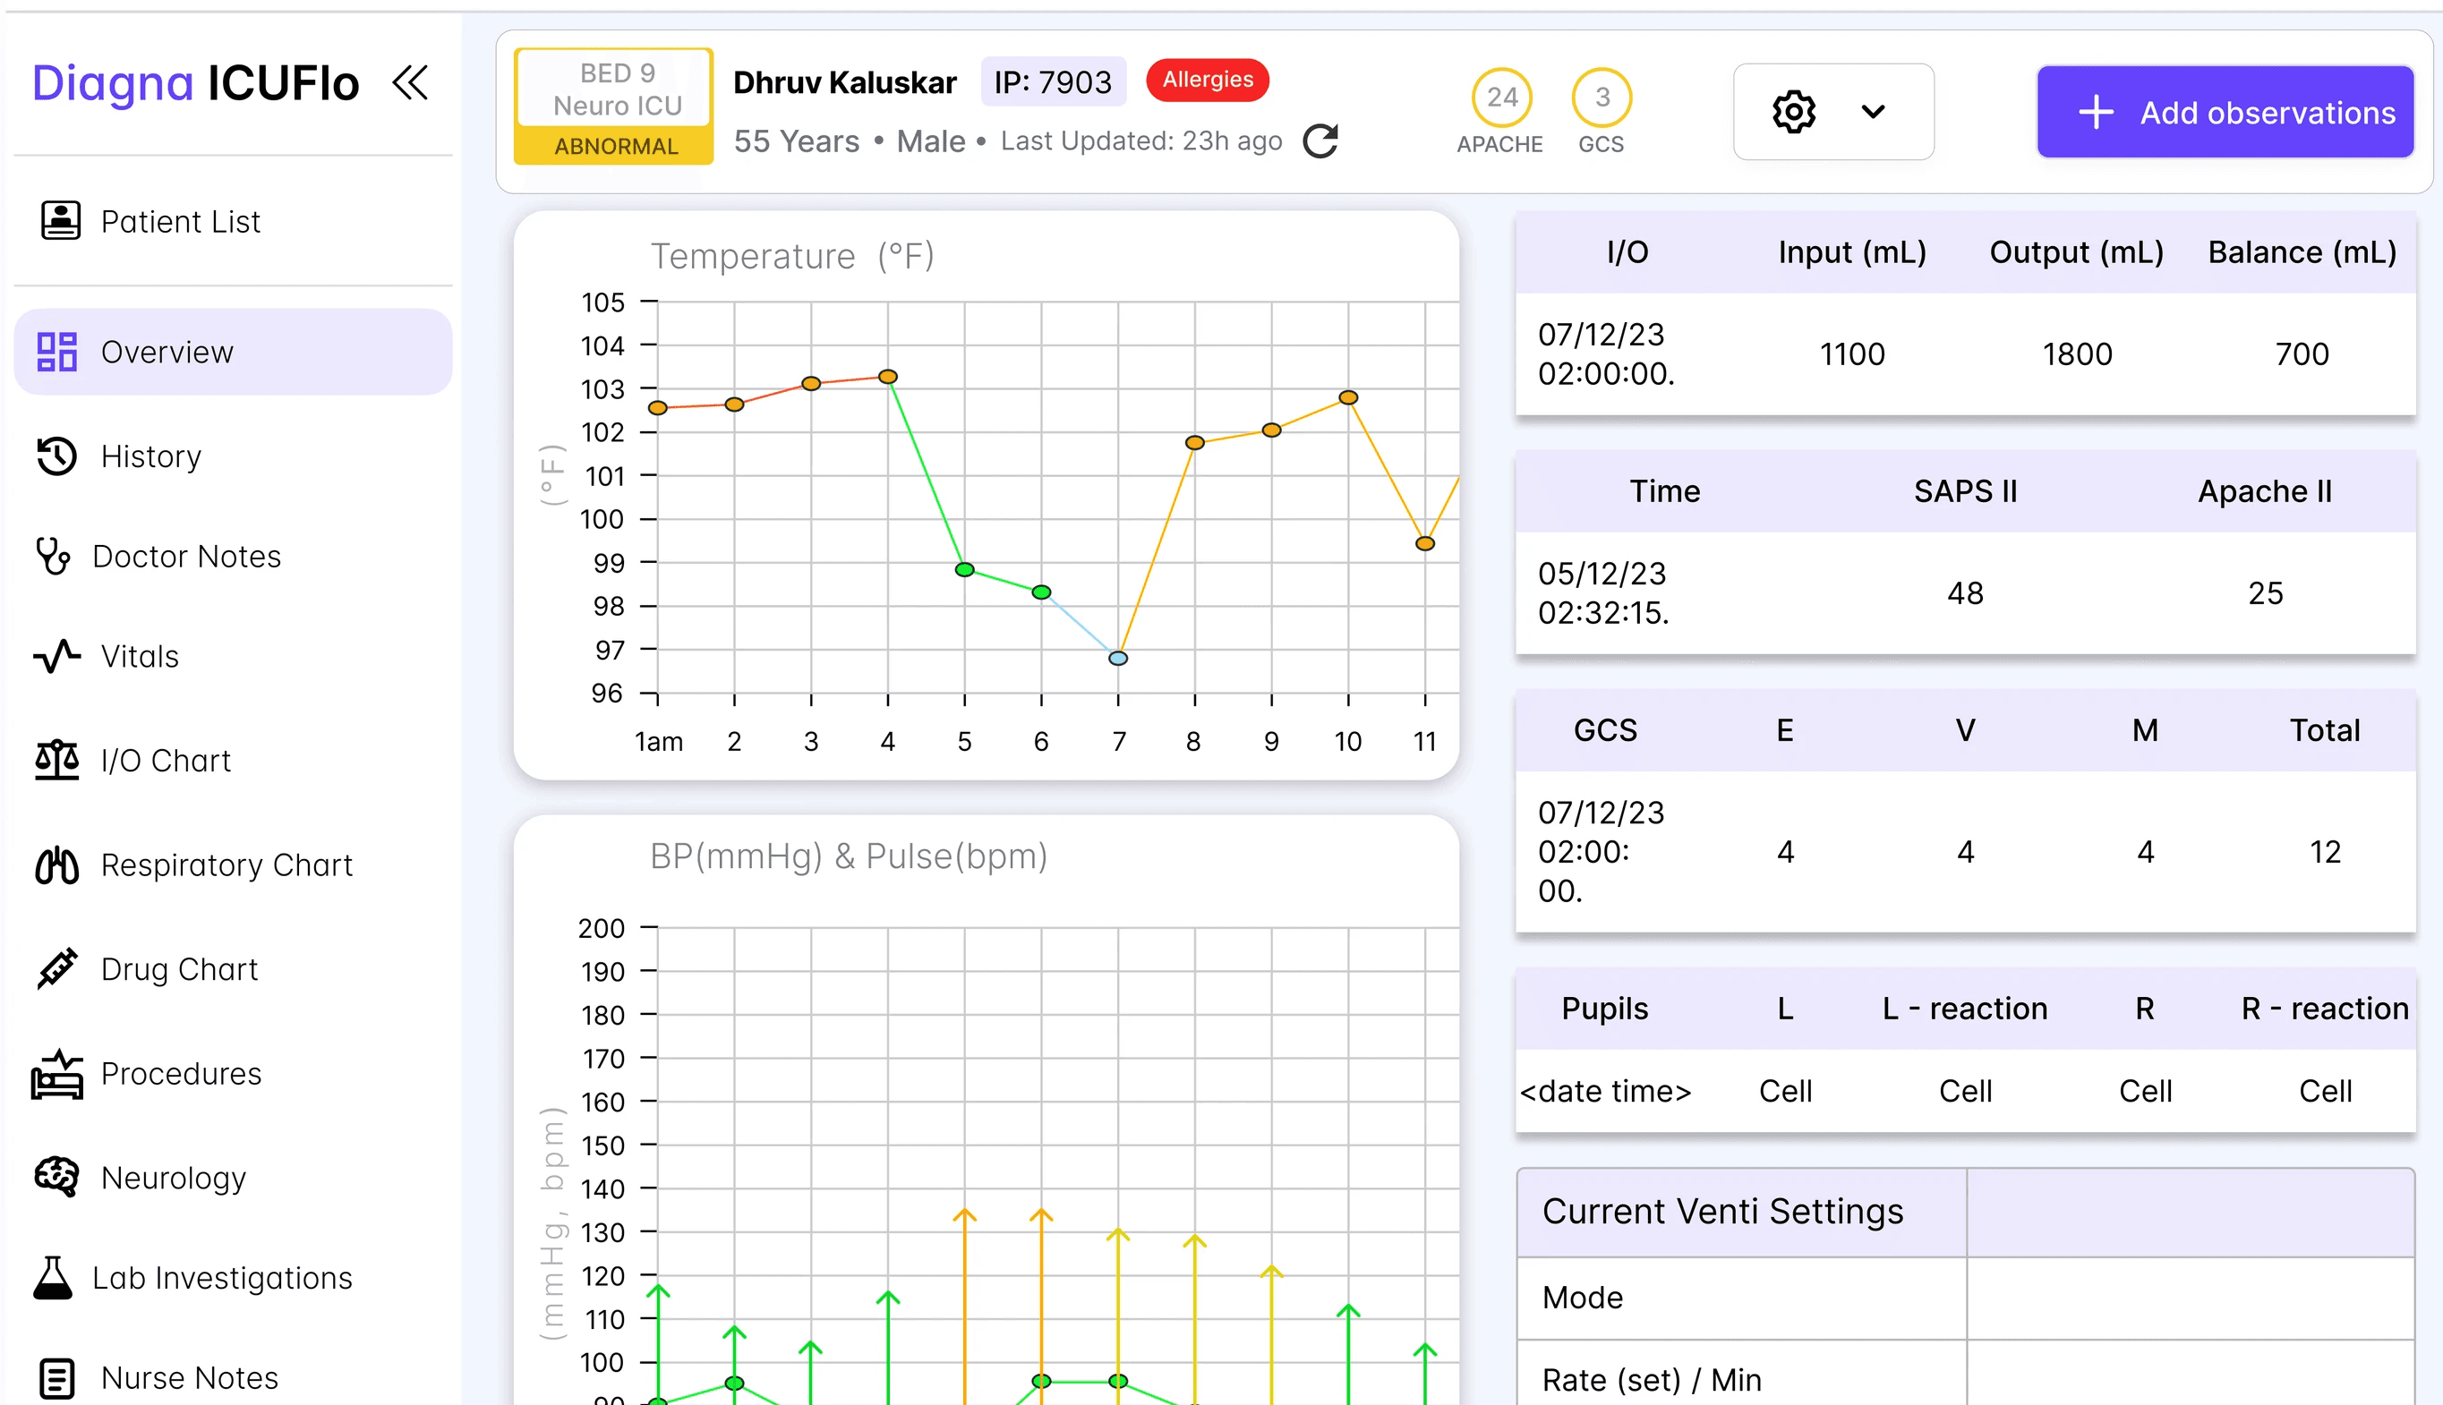Click the APACHE score circle 24

pos(1501,98)
